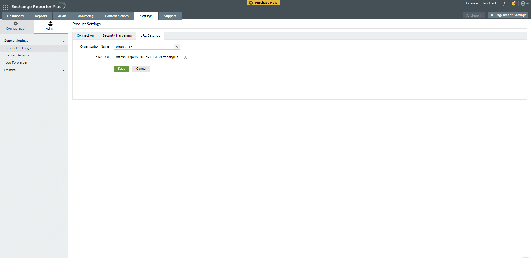Open the Talk Back link
Screen dimensions: 531x258
point(489,3)
